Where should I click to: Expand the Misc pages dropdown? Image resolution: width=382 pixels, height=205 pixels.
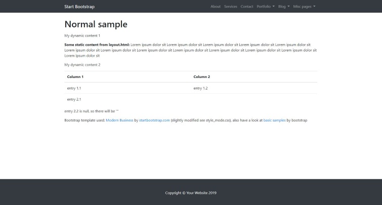click(x=304, y=7)
